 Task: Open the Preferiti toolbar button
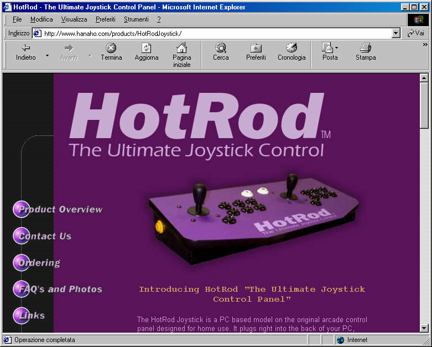256,52
